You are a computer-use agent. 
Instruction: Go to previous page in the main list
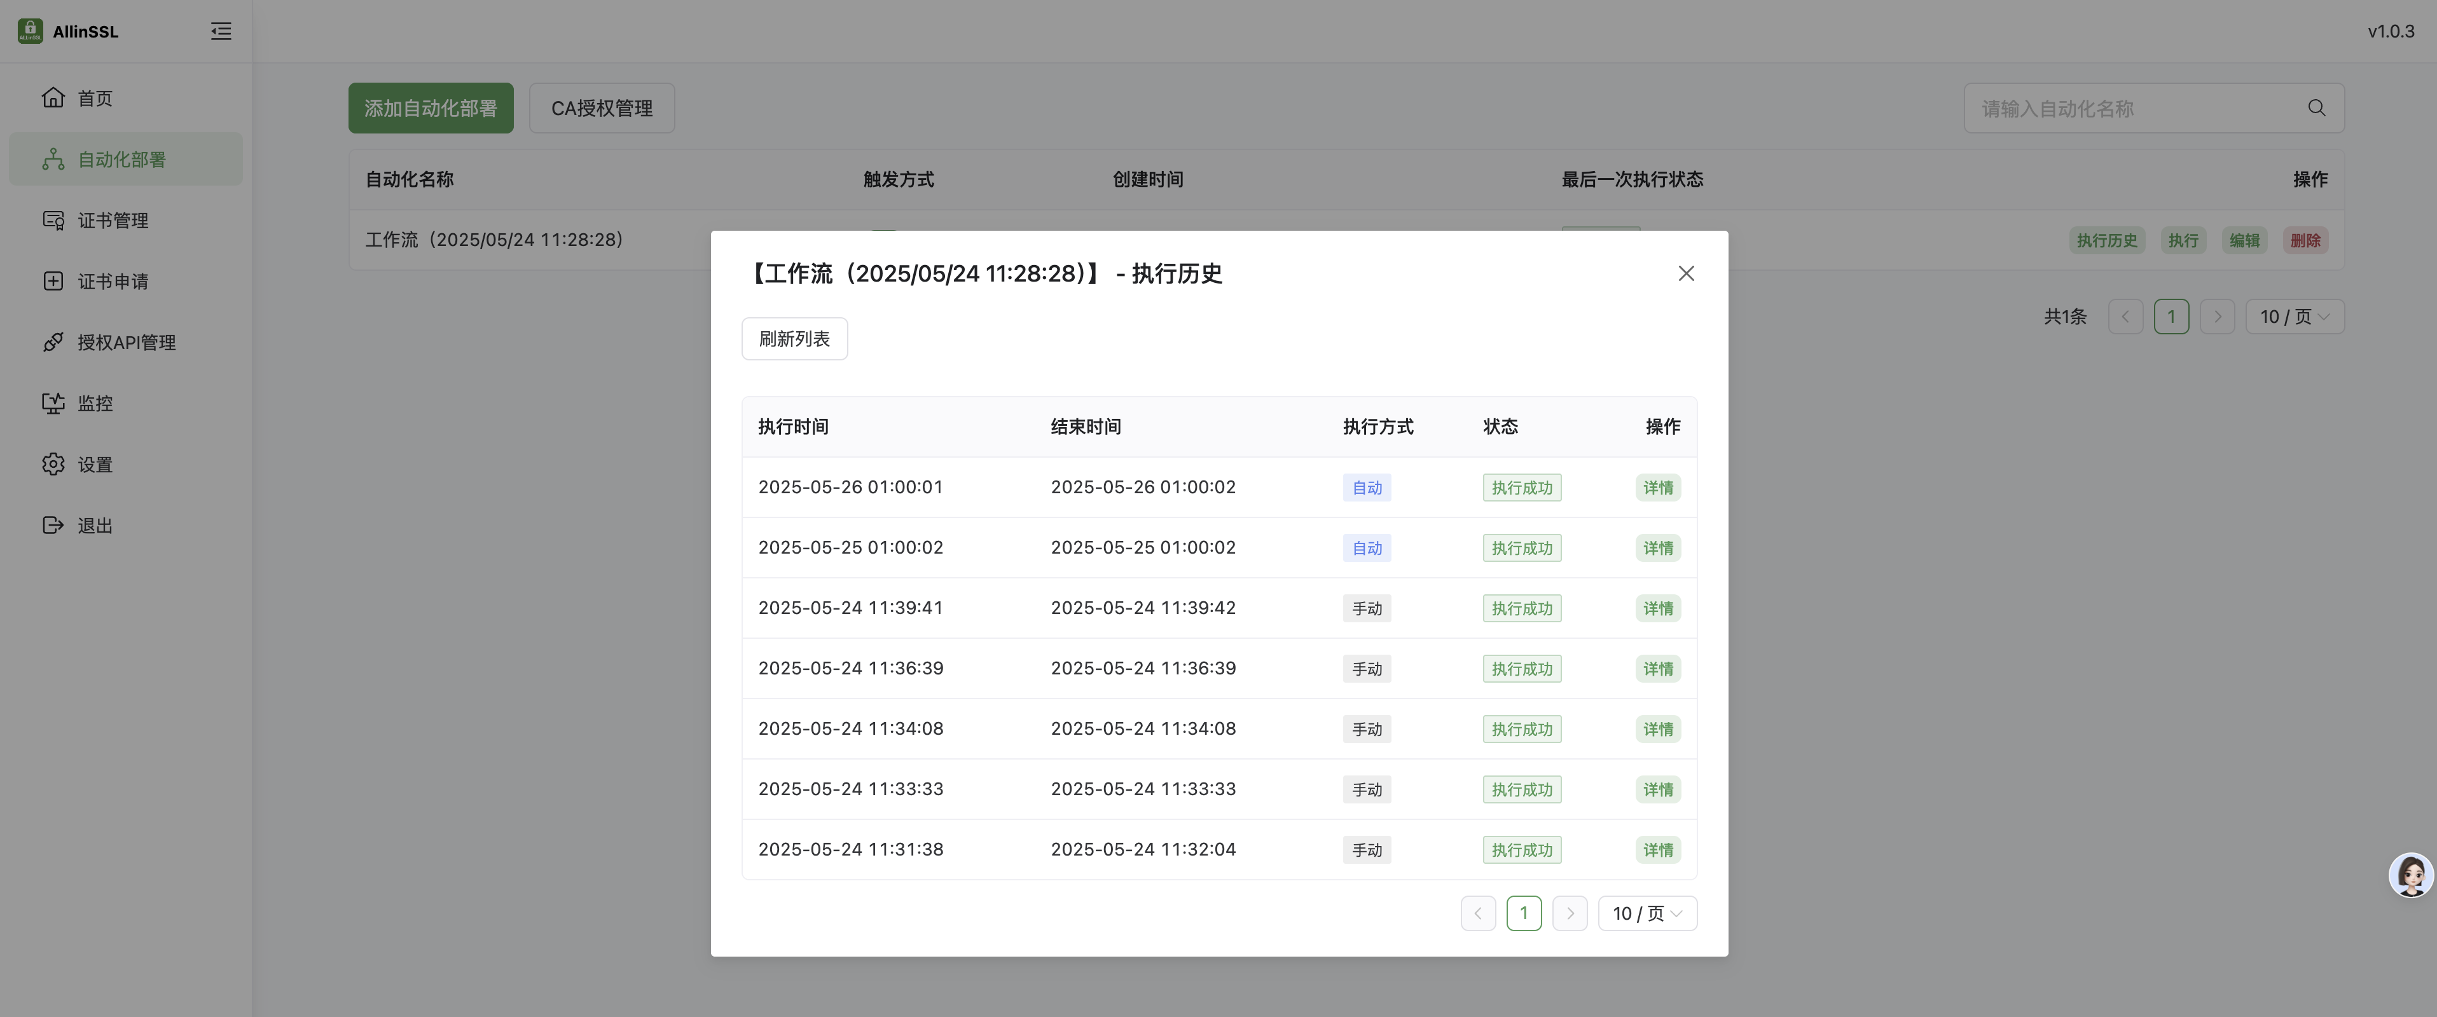(2125, 317)
